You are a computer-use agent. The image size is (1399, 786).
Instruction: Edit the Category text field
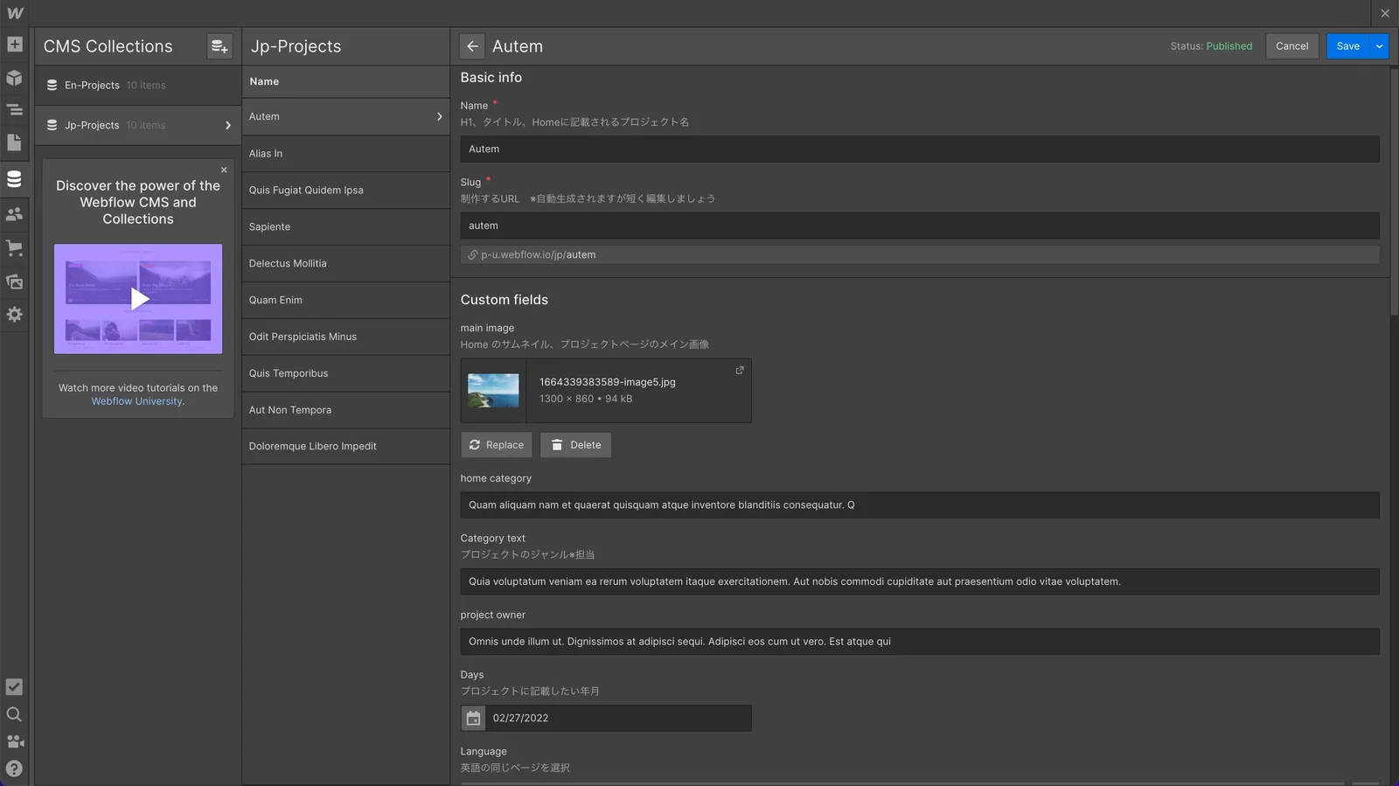point(920,582)
